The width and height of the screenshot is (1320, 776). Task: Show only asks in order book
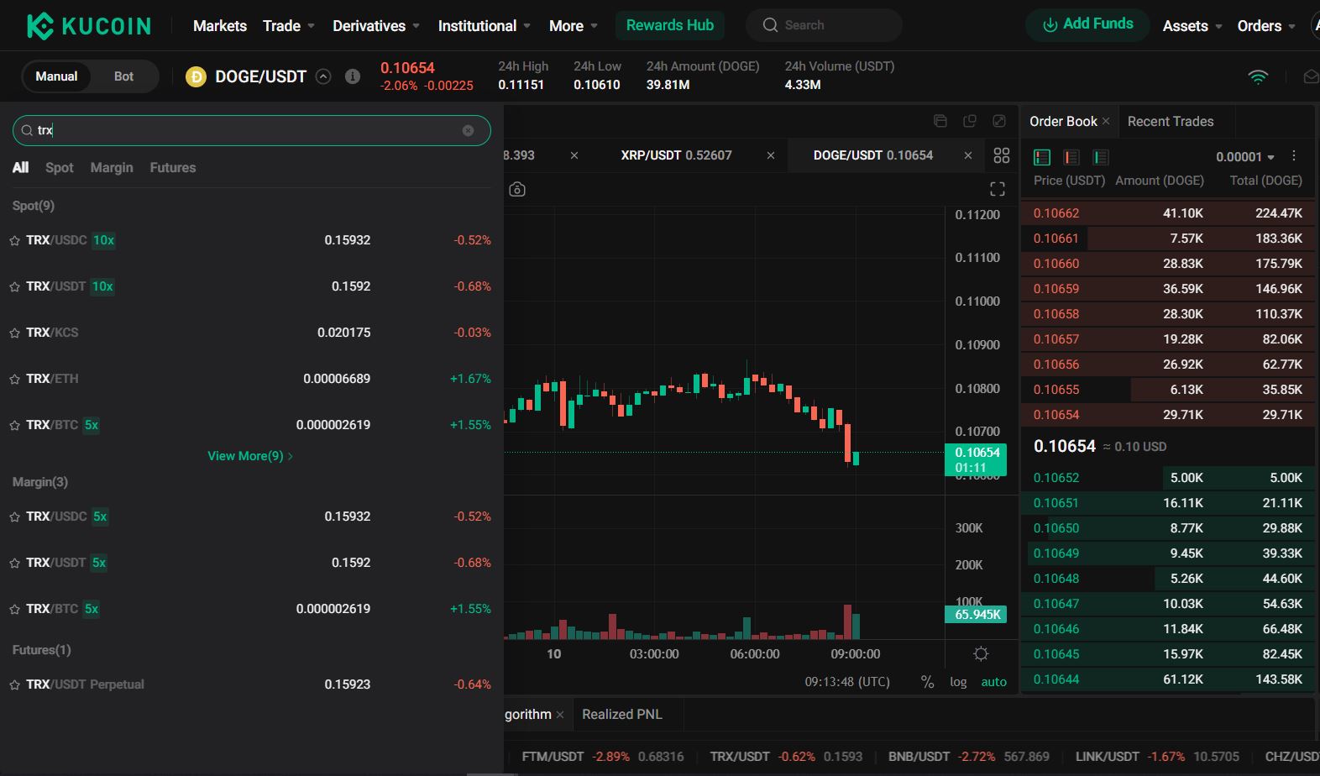1071,157
